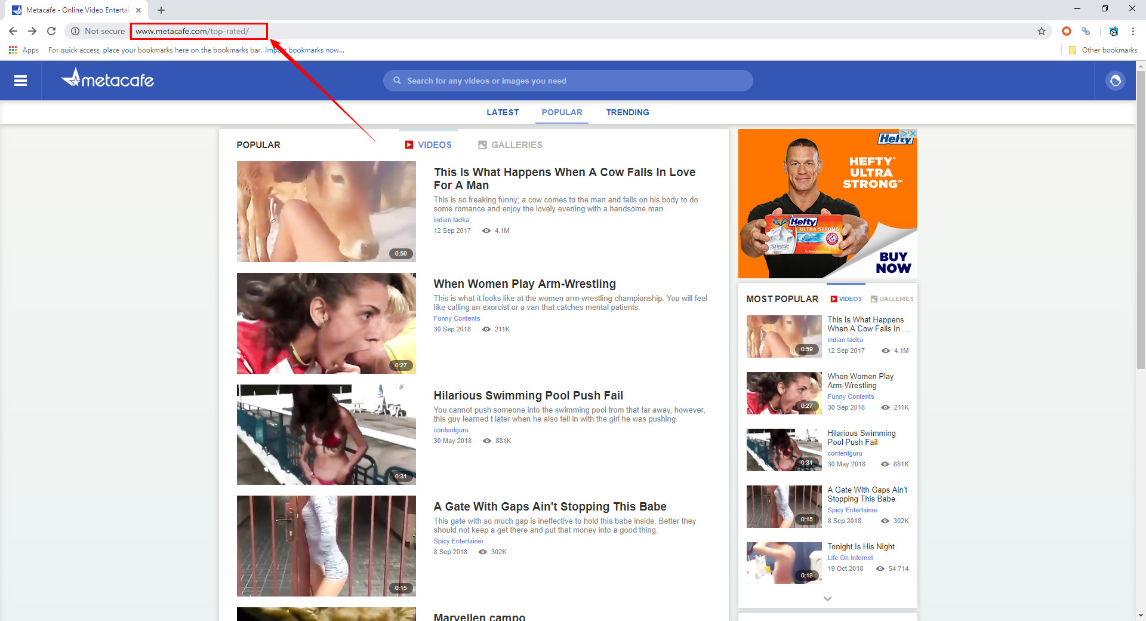Open the Marvellen campo video title

[479, 617]
